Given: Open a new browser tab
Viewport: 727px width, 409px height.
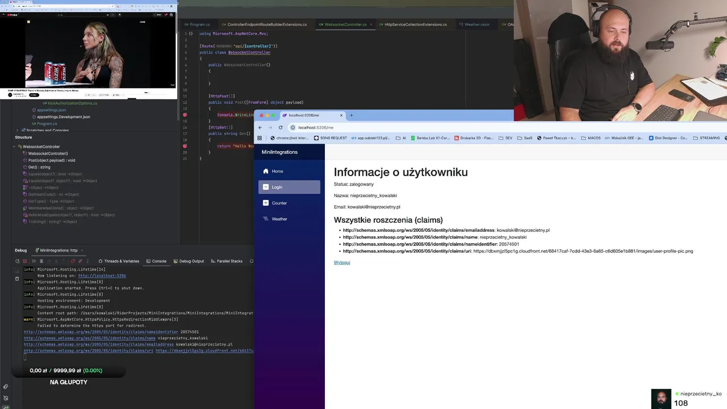Looking at the screenshot, I should [x=351, y=115].
